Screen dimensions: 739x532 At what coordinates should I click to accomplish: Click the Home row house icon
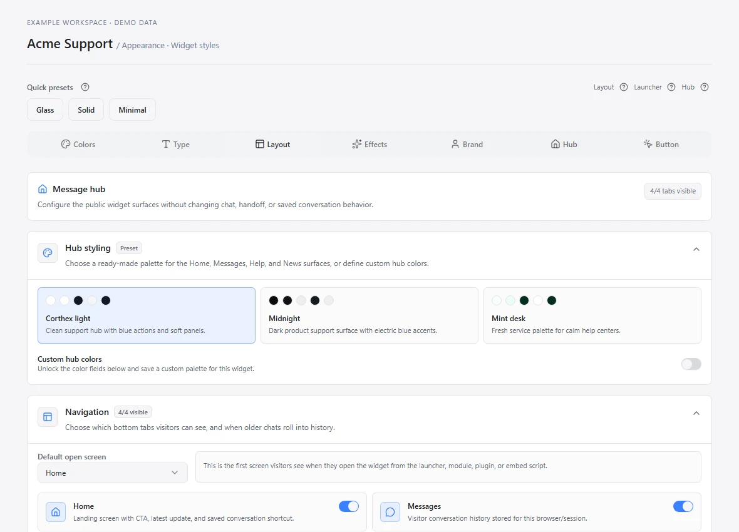56,512
